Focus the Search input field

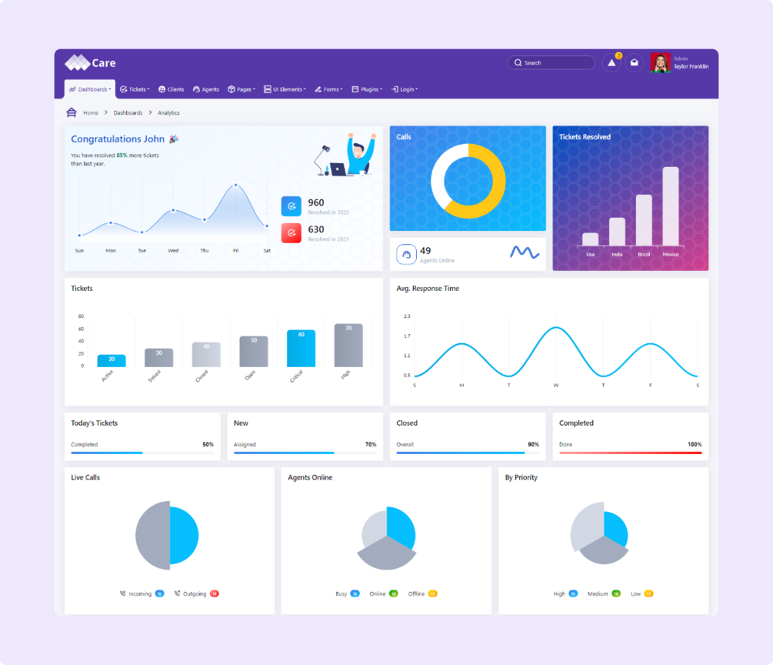tap(551, 62)
